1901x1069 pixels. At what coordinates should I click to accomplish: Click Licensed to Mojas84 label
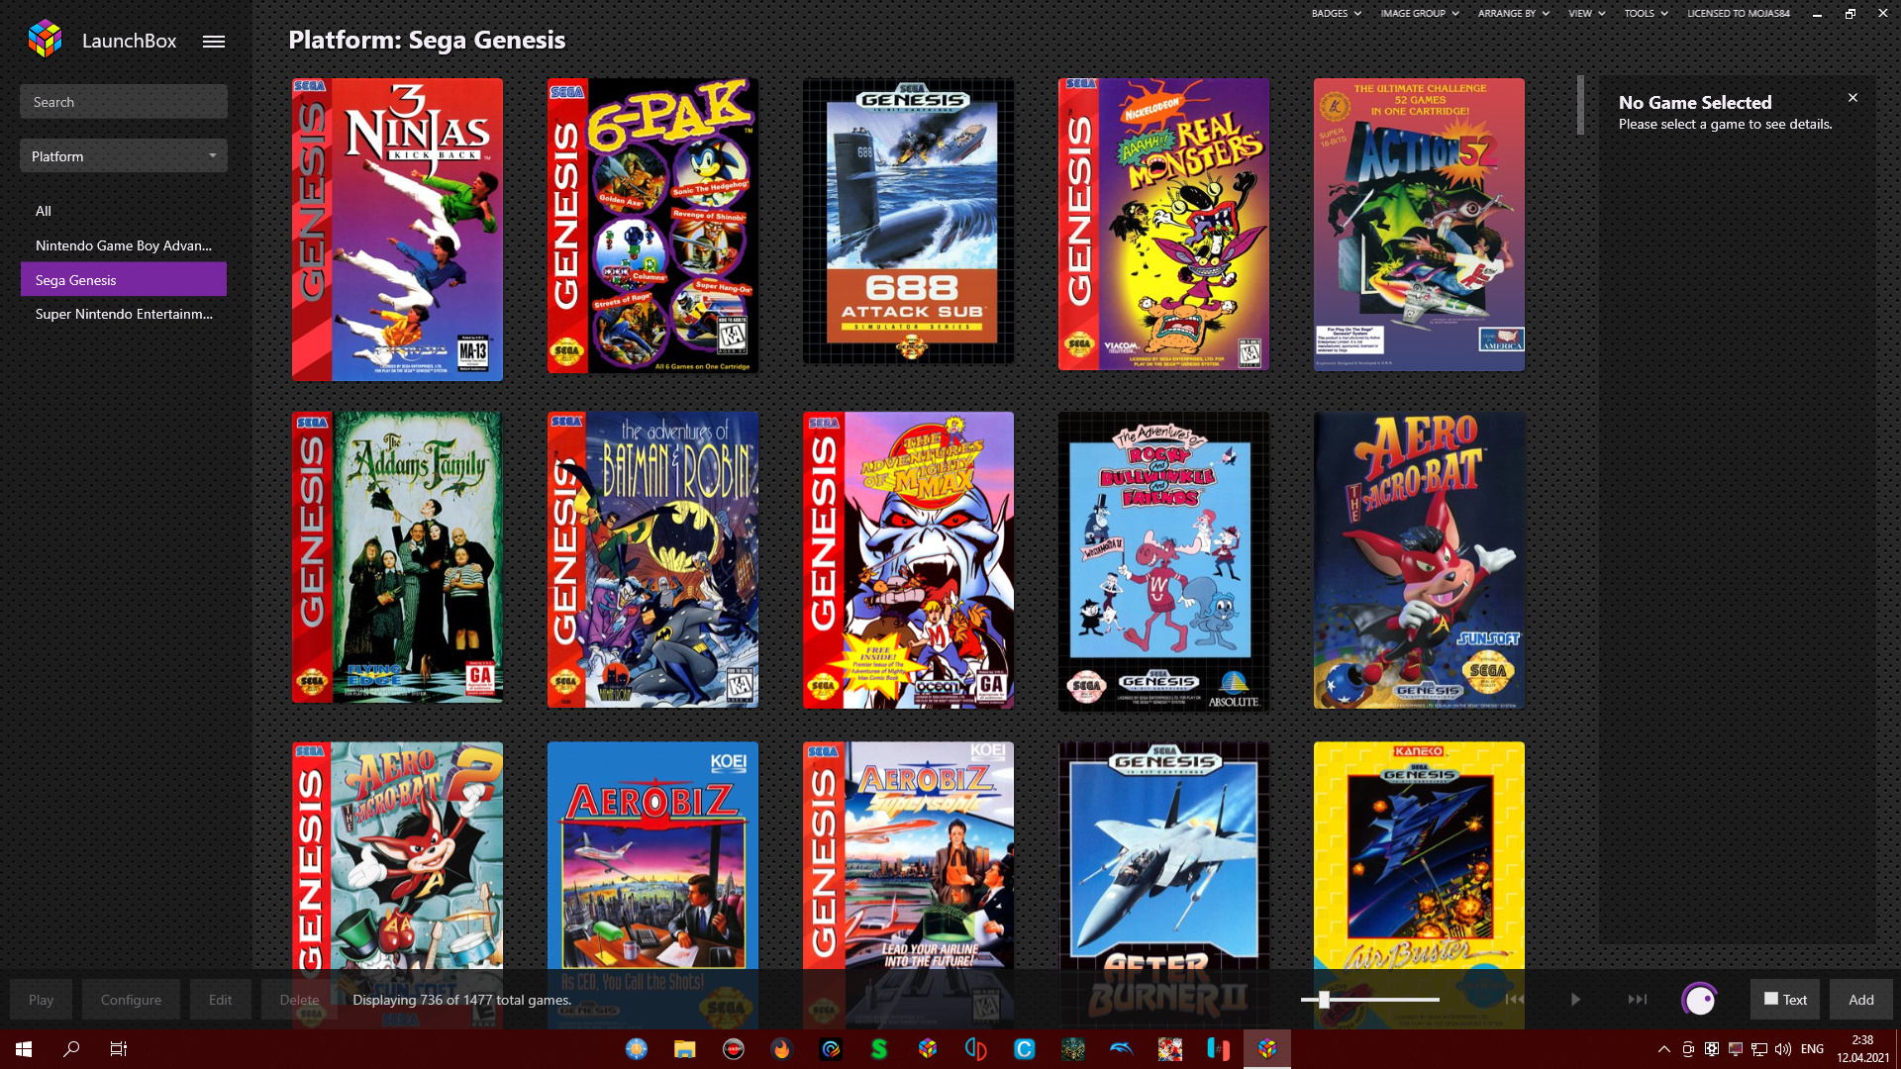point(1739,13)
